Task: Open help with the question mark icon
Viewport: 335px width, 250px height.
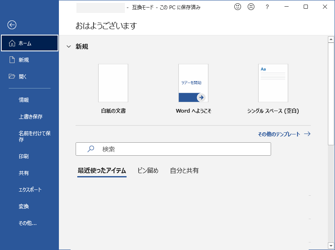Action: (267, 7)
